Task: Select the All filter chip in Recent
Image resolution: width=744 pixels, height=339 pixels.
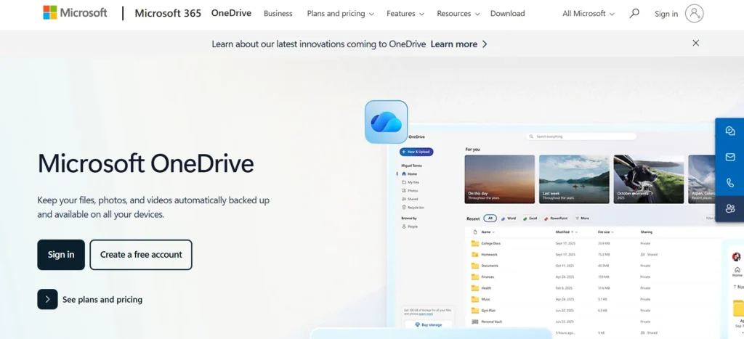Action: pyautogui.click(x=490, y=218)
